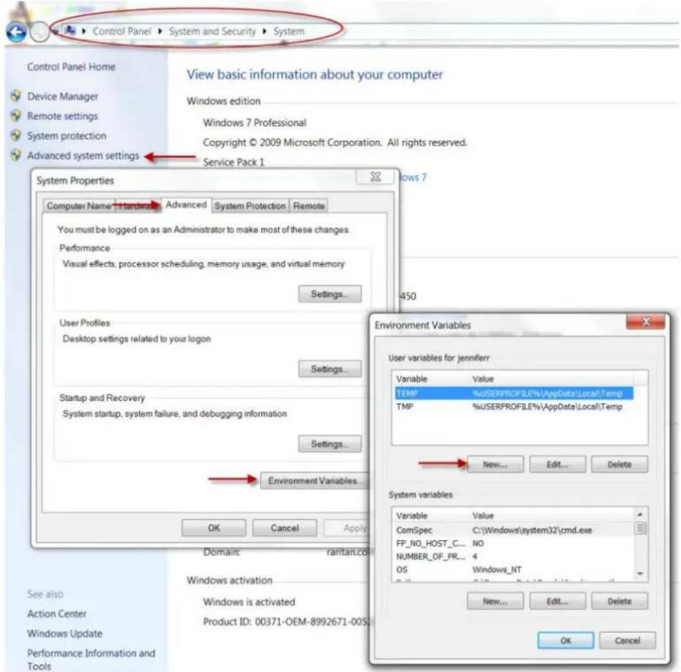Select the TMP user variable row
The image size is (681, 672).
514,406
